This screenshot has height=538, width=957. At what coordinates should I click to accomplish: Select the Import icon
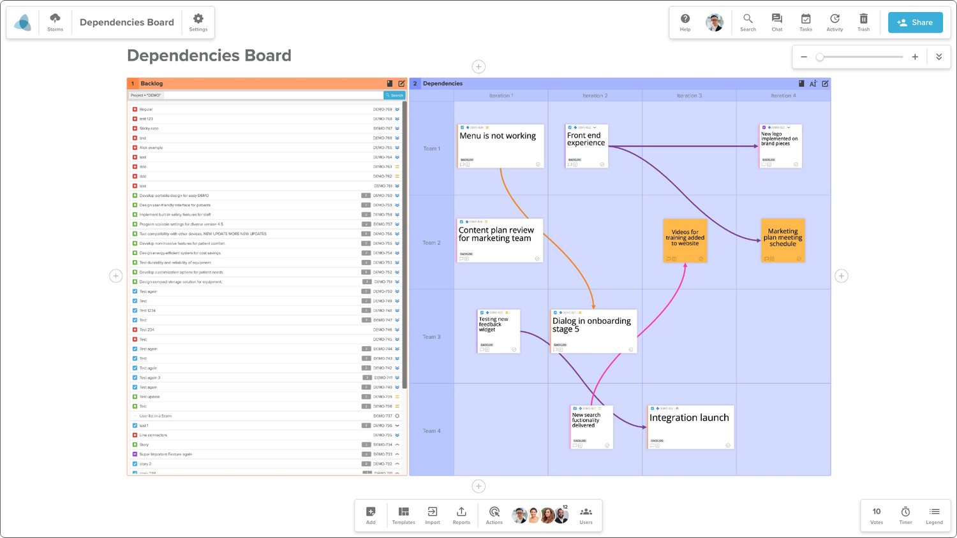coord(432,515)
